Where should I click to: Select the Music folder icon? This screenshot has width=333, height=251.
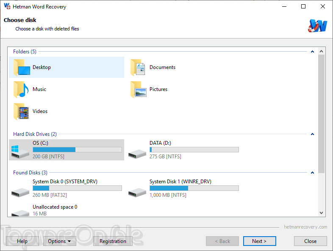click(21, 90)
